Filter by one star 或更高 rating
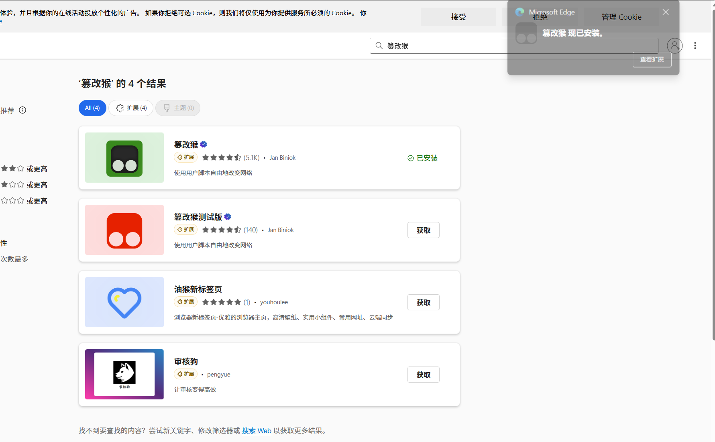This screenshot has height=442, width=715. (24, 185)
